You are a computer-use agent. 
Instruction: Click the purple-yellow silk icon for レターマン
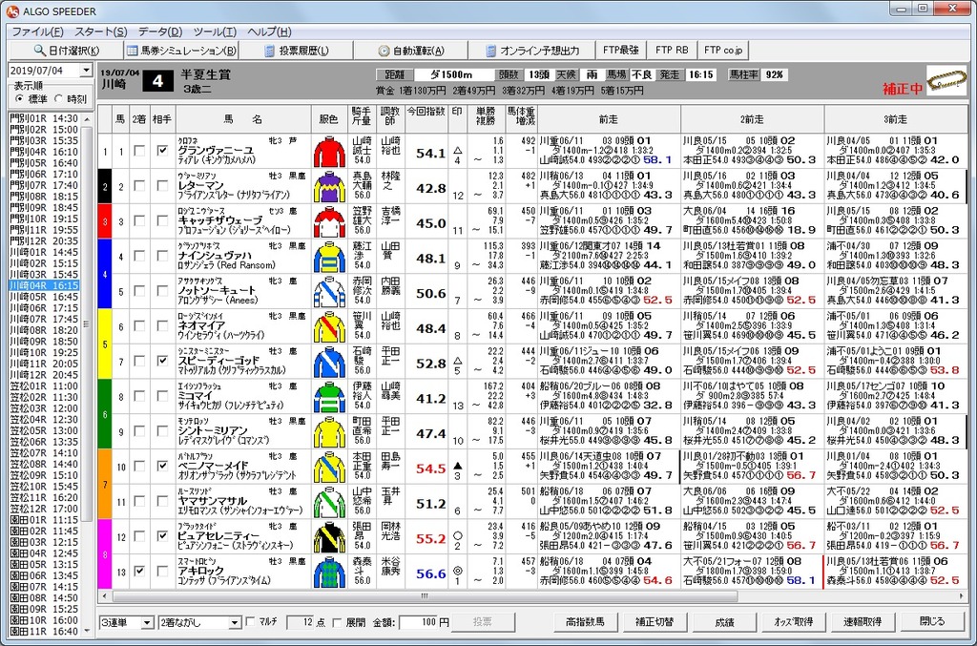pos(329,186)
